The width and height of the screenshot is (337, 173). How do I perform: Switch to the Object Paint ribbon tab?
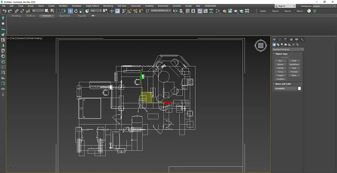point(64,16)
